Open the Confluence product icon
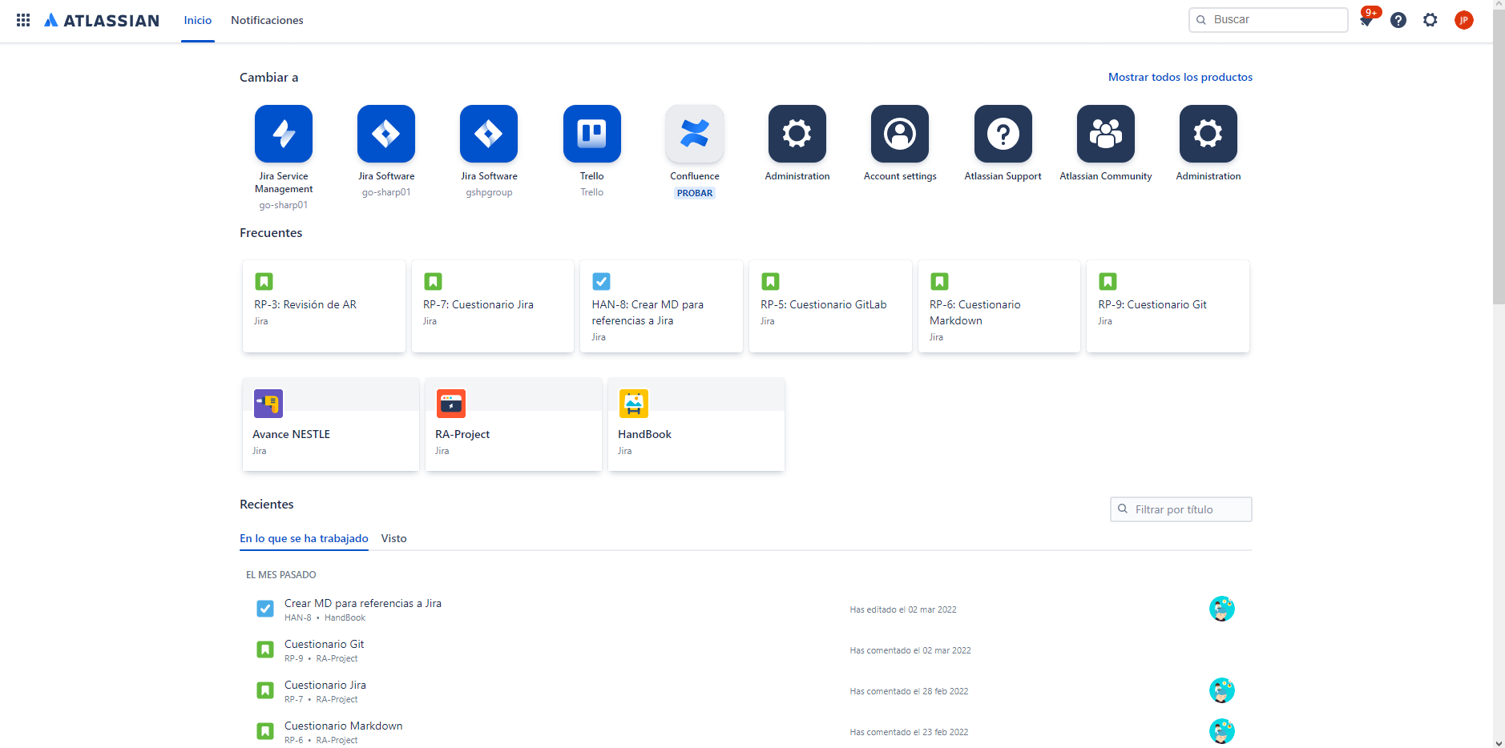 [x=695, y=134]
